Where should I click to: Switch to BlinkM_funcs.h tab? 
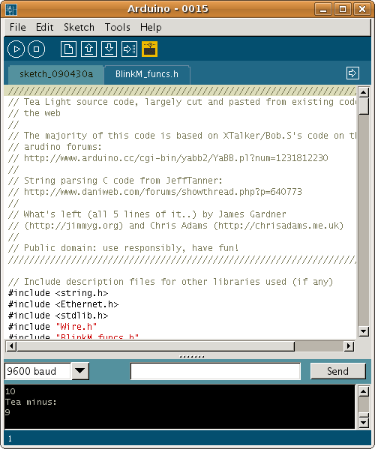tap(147, 74)
